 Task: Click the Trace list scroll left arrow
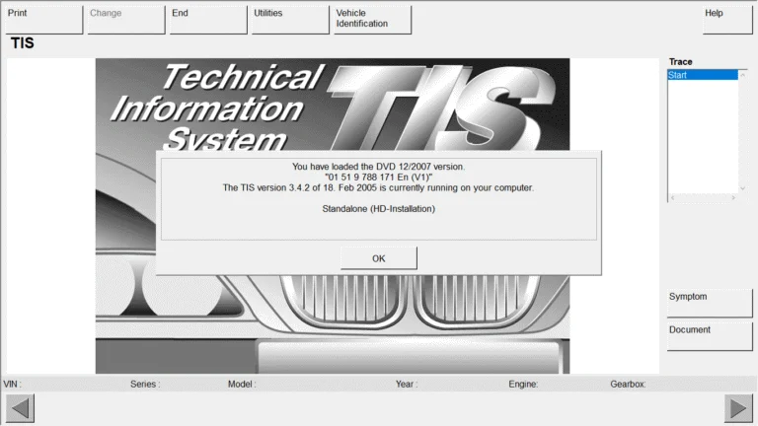point(672,197)
